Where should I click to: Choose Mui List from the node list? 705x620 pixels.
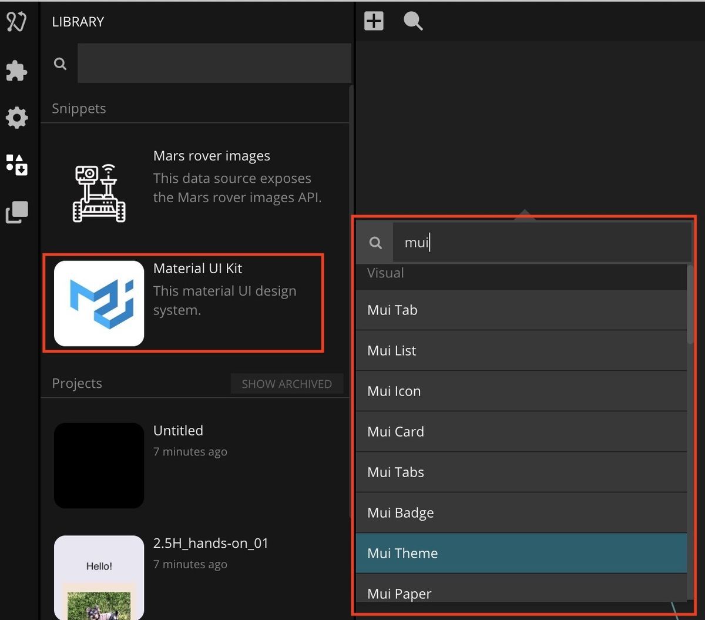(521, 350)
